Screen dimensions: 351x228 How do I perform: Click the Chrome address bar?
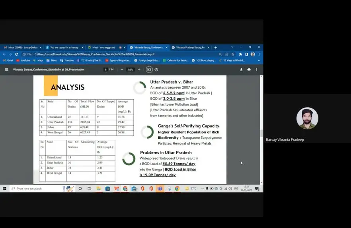click(x=119, y=54)
